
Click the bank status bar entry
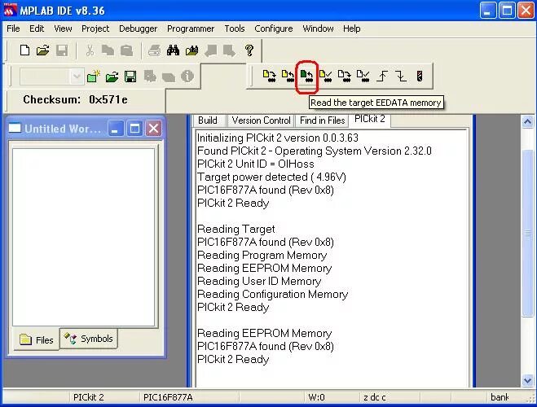point(500,397)
